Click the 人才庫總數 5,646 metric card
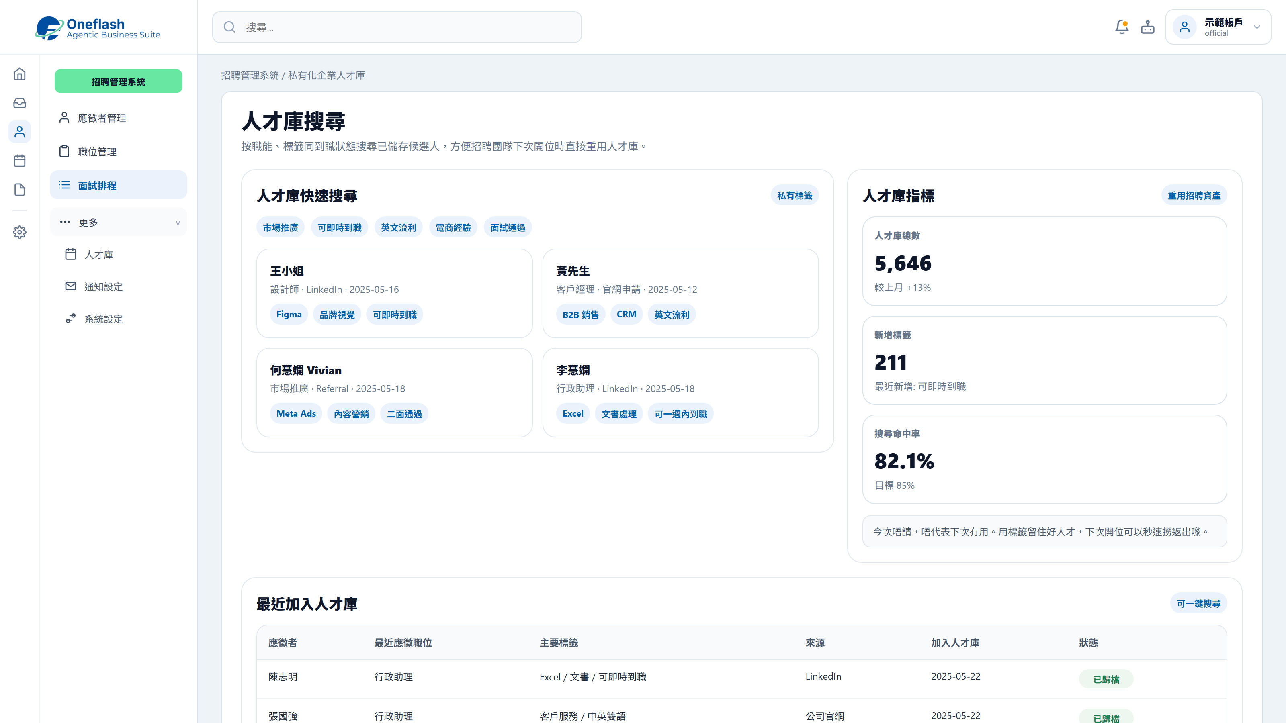The width and height of the screenshot is (1286, 723). point(1044,261)
